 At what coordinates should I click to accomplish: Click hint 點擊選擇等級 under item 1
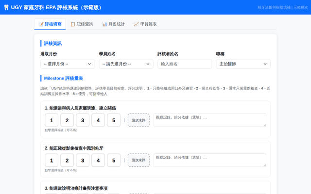[61, 130]
